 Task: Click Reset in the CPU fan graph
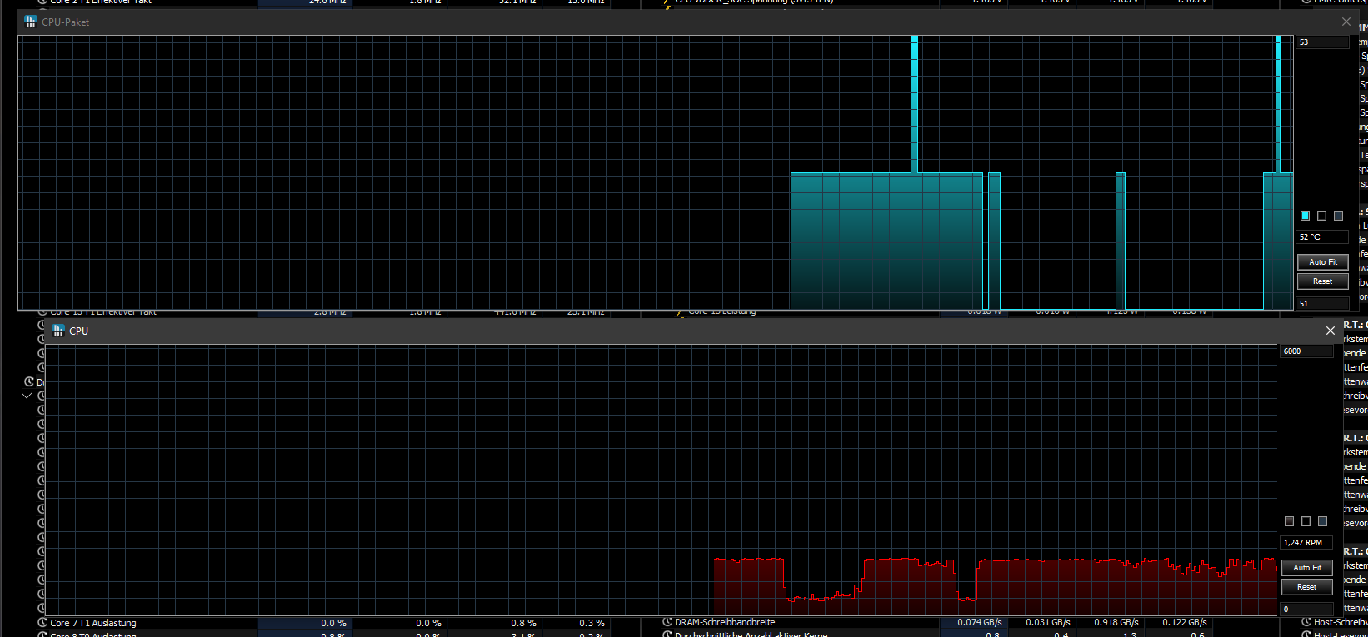tap(1307, 587)
